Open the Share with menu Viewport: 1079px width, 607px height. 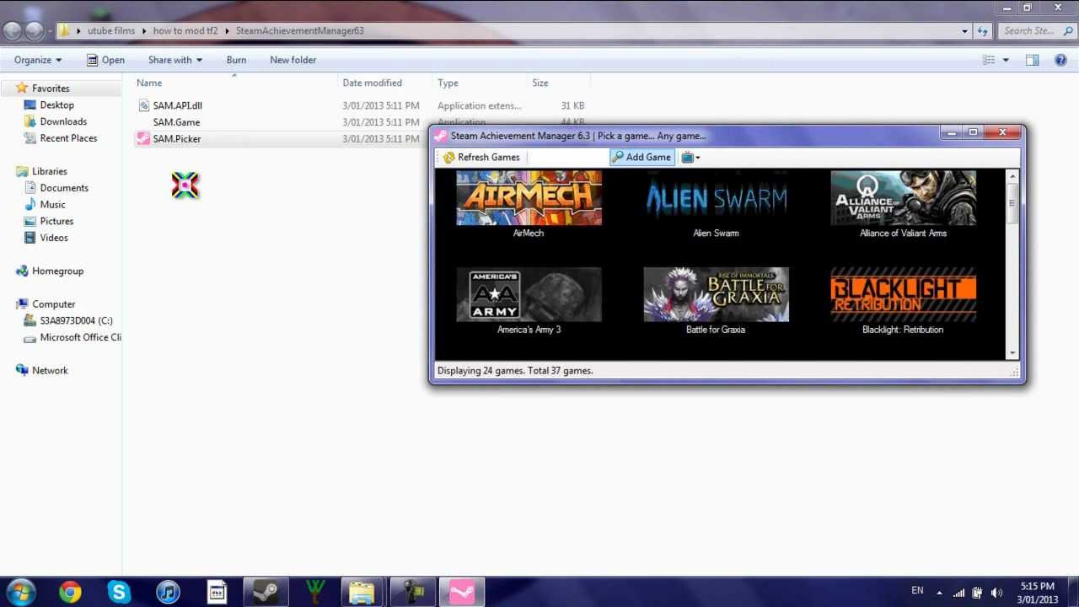(175, 60)
